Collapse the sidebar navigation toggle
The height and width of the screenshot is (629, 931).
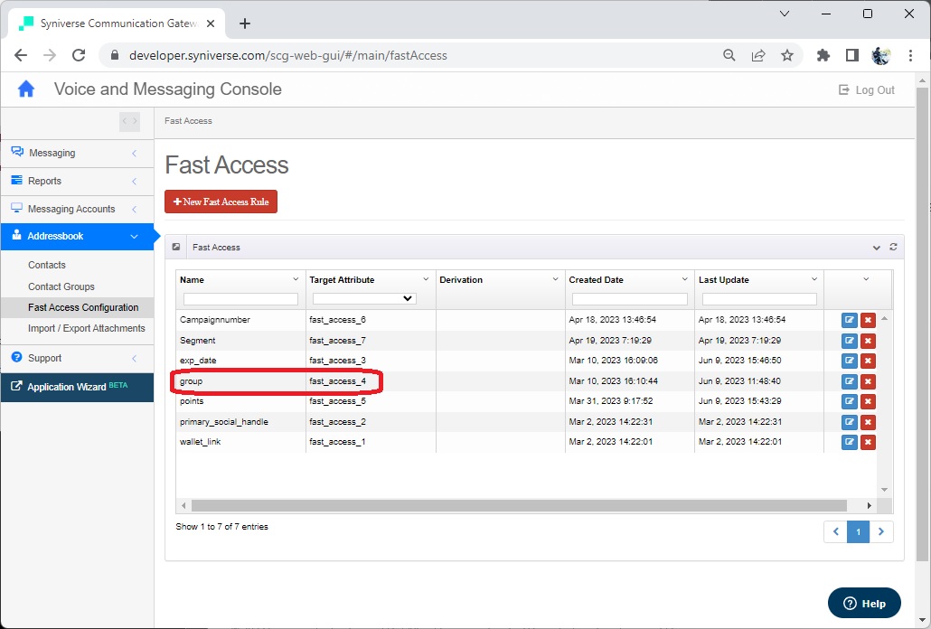(129, 121)
